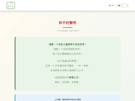Click the megaphone icon before 更新
The height and width of the screenshot is (101, 135).
point(55,100)
